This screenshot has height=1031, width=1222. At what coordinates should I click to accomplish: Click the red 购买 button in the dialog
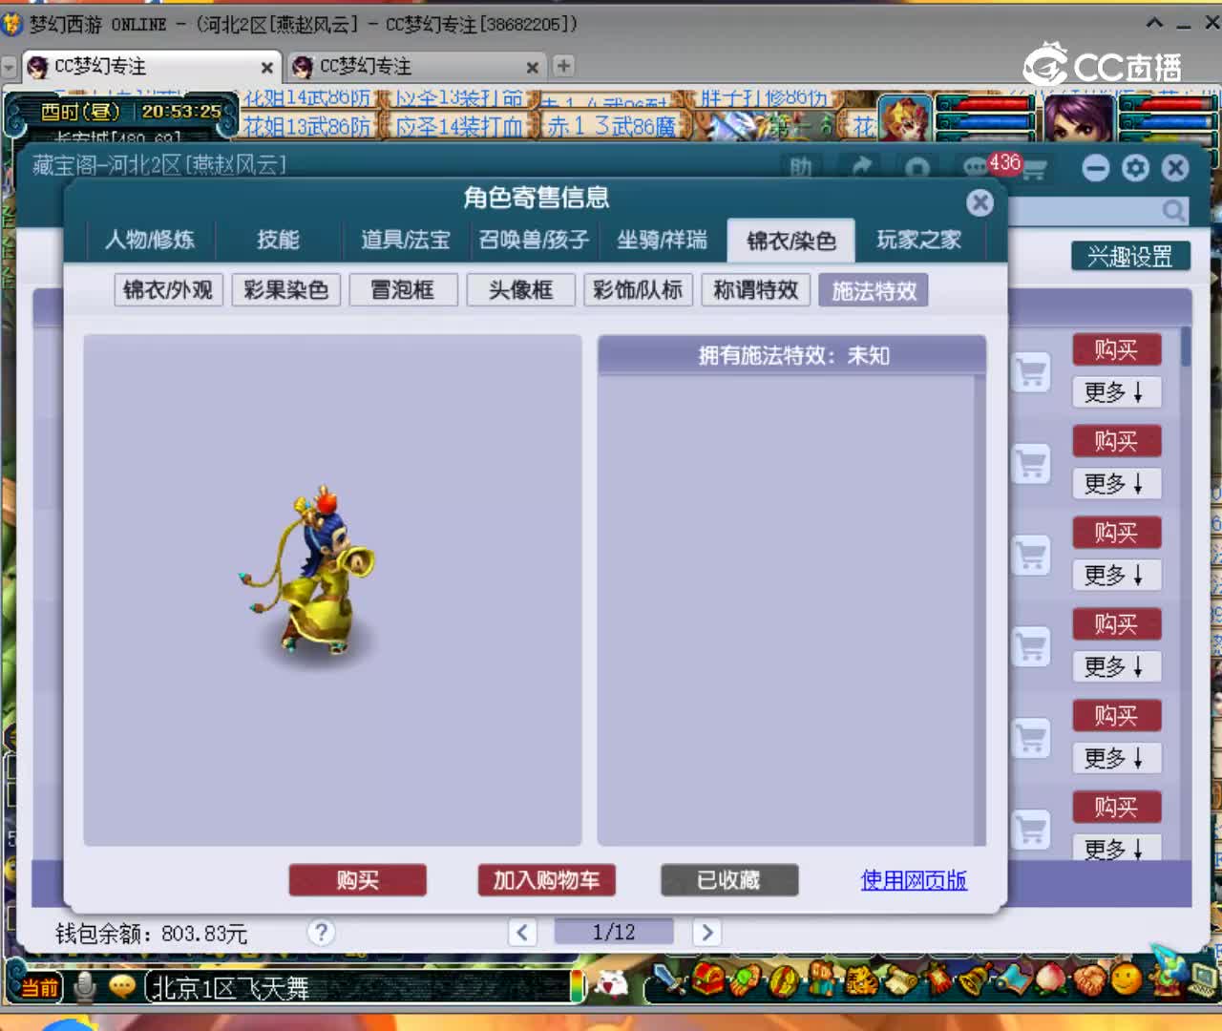(358, 880)
